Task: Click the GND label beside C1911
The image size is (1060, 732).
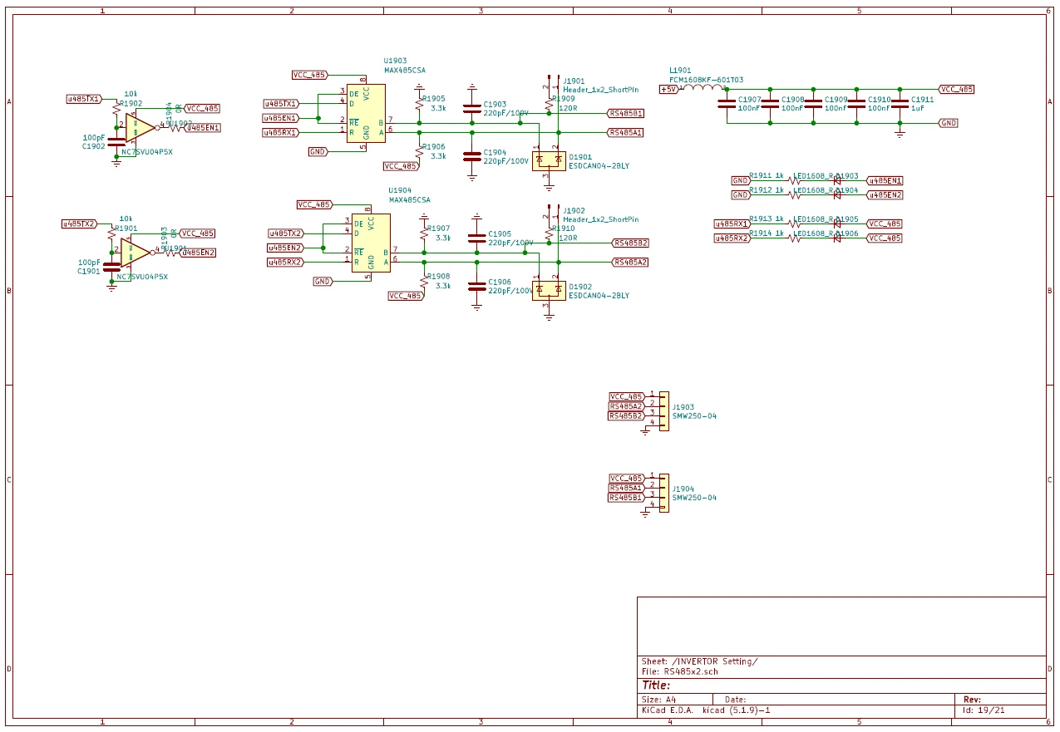Action: pyautogui.click(x=948, y=122)
